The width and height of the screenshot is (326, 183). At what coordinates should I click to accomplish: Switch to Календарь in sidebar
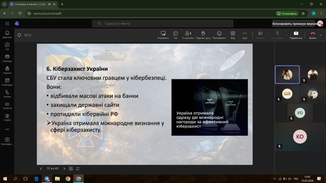(7, 82)
